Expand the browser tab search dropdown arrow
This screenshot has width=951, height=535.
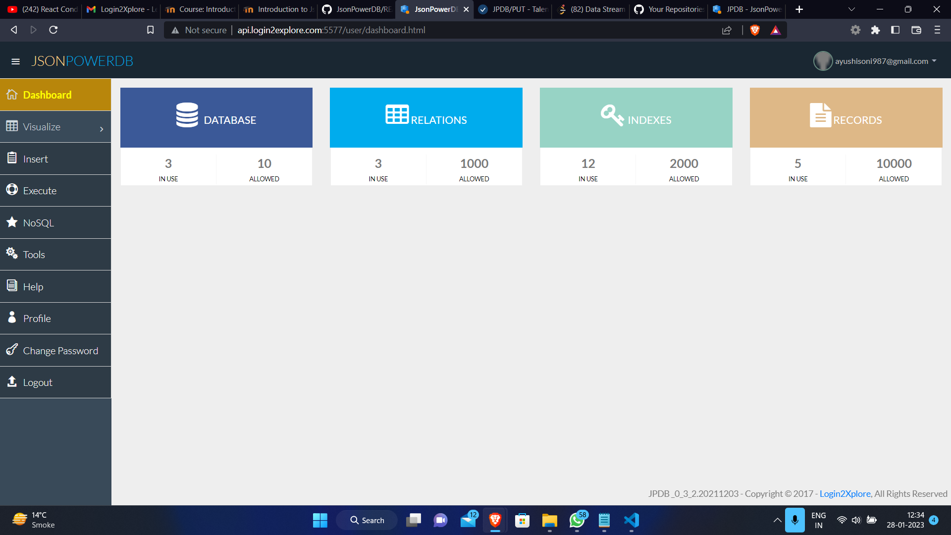851,9
